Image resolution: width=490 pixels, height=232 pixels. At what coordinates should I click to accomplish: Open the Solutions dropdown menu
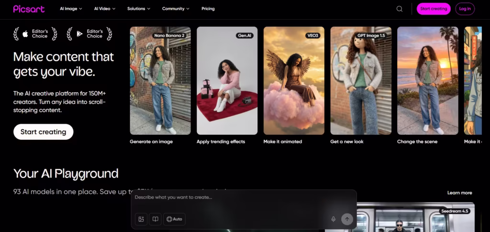click(x=139, y=9)
